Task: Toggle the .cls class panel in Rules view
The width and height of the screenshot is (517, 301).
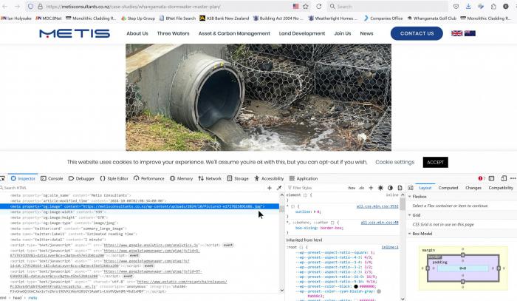Action: (362, 188)
